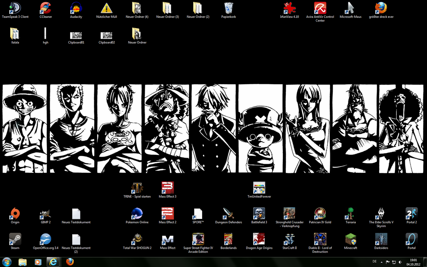Open the Neuer Ordner (2) folder
Viewport: 427px width, 267px height.
198,10
